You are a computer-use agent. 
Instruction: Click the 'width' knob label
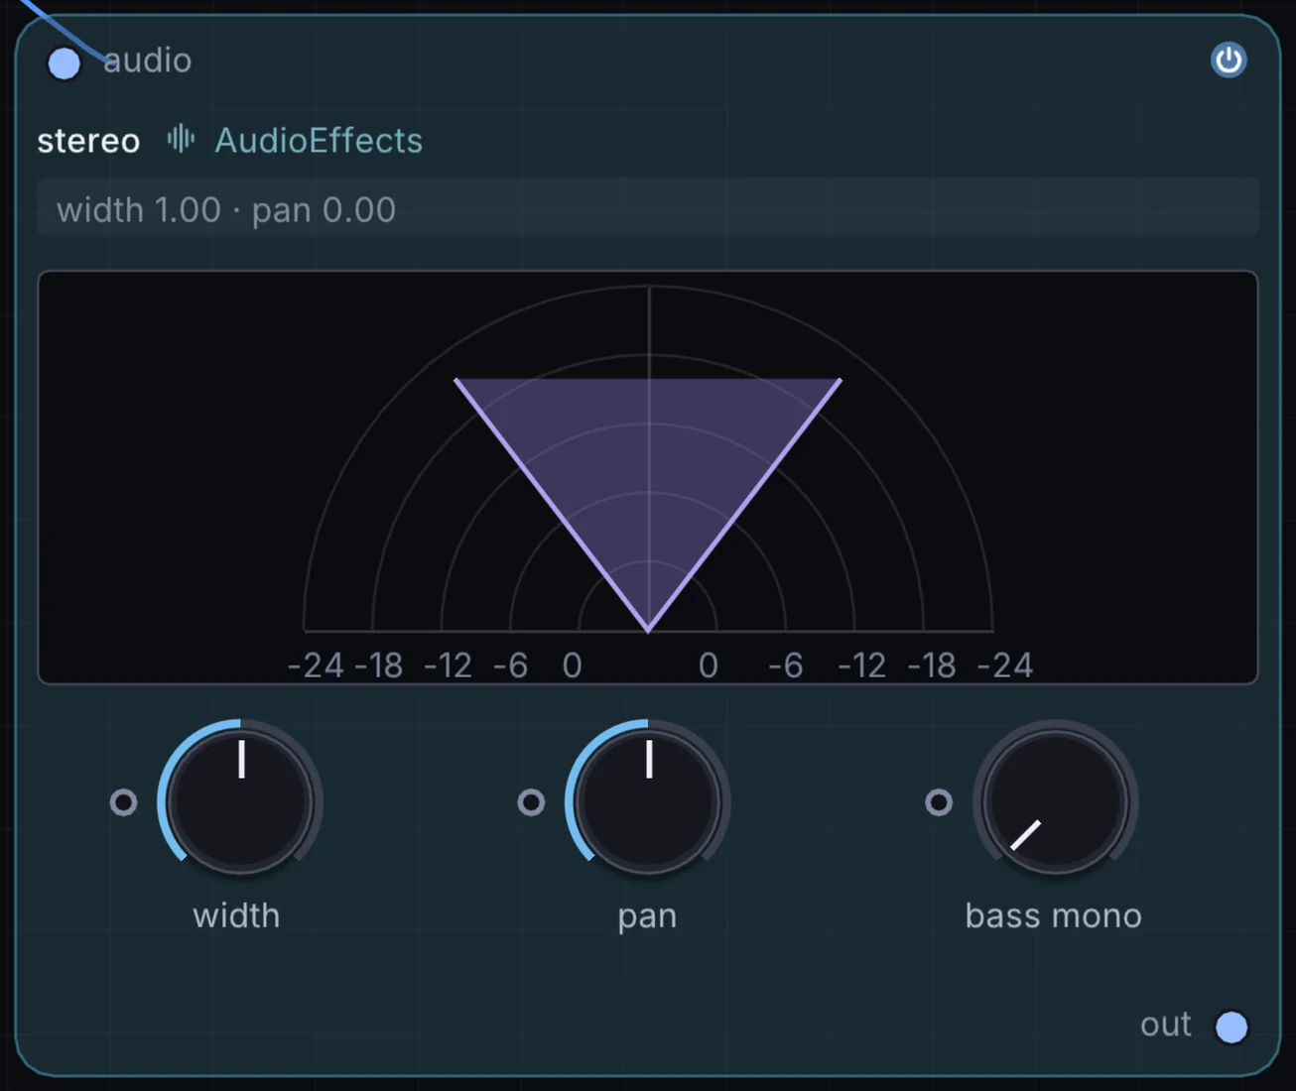tap(236, 915)
